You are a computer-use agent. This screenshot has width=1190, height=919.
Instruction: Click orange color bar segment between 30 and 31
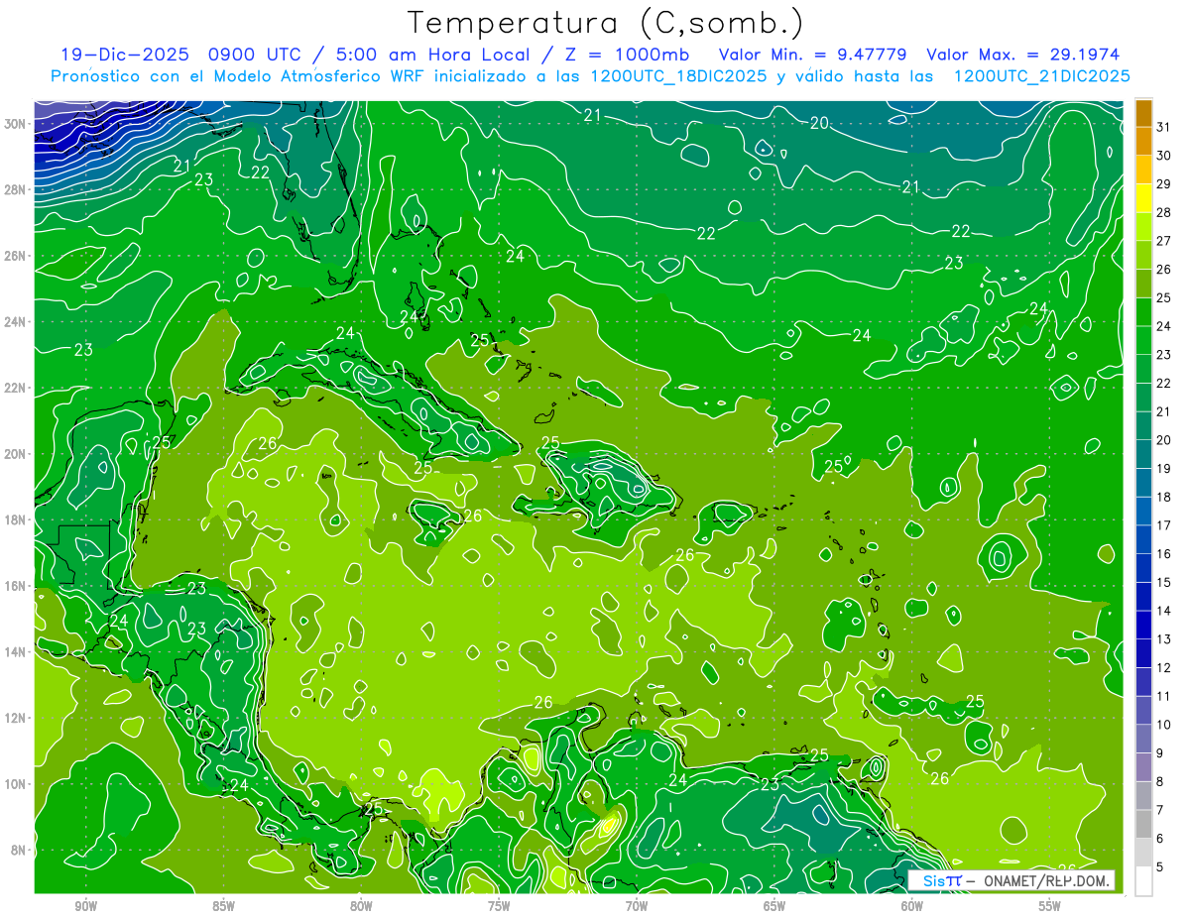pos(1143,142)
